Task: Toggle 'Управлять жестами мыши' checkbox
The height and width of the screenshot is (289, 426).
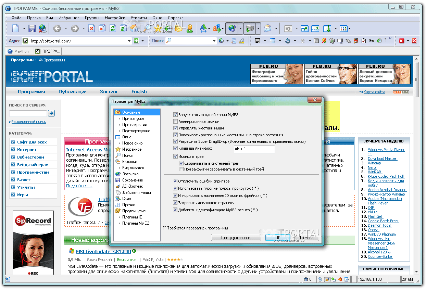Action: point(176,128)
